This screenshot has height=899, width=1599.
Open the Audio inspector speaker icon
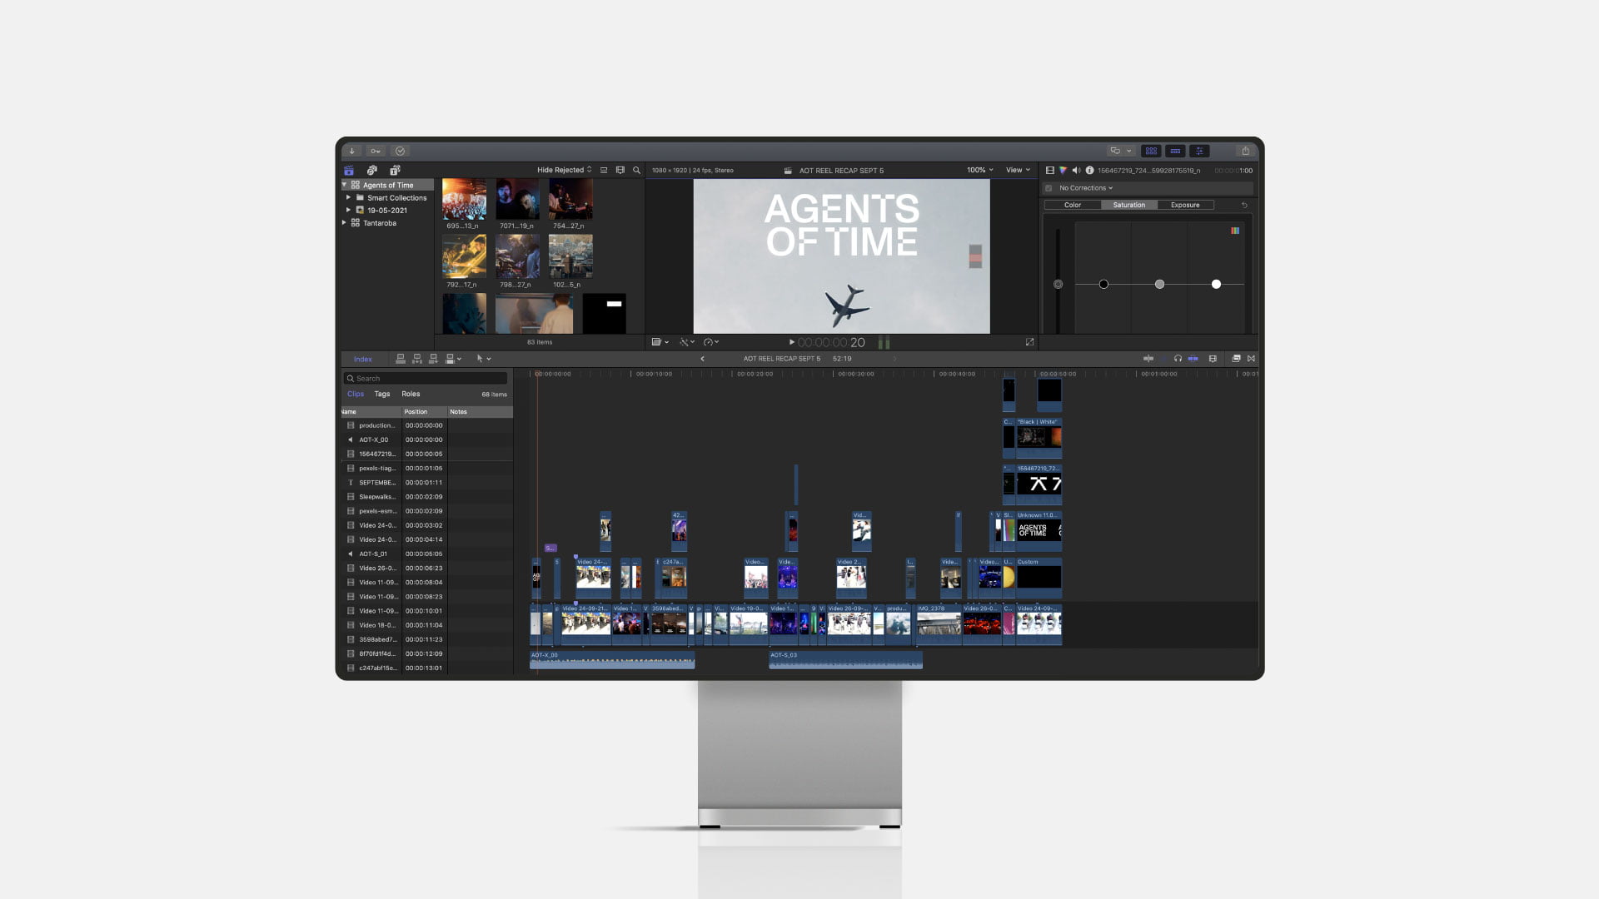coord(1075,171)
